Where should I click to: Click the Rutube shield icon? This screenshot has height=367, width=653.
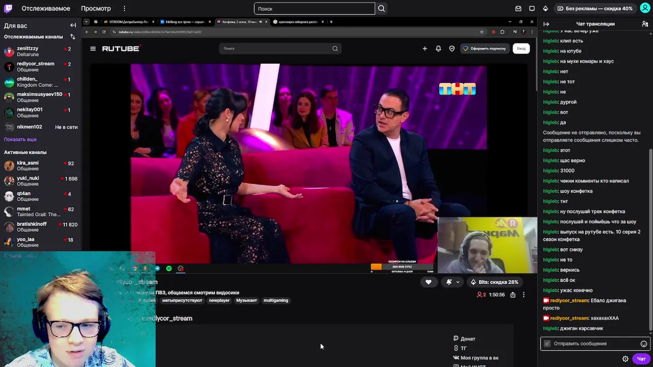451,48
